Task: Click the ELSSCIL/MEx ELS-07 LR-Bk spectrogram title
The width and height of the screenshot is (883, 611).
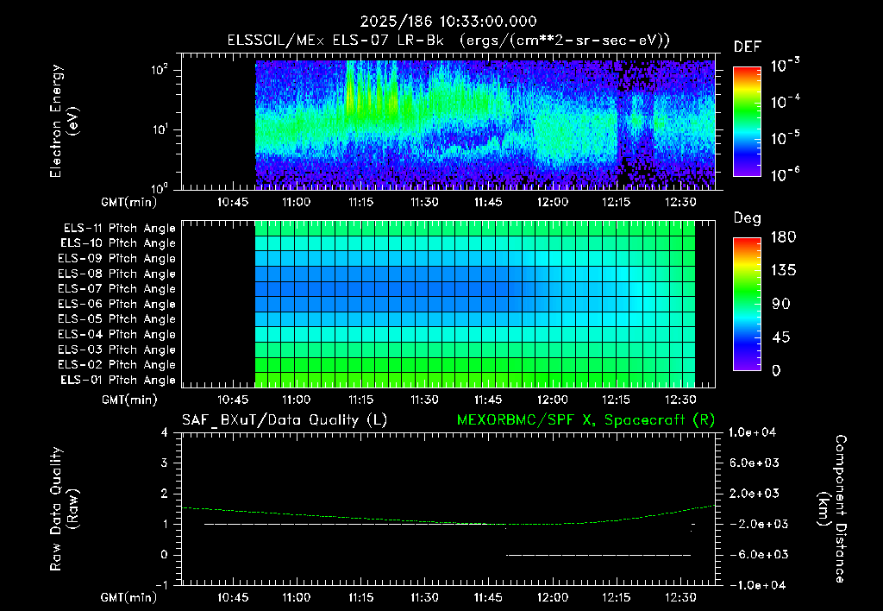Action: point(448,41)
